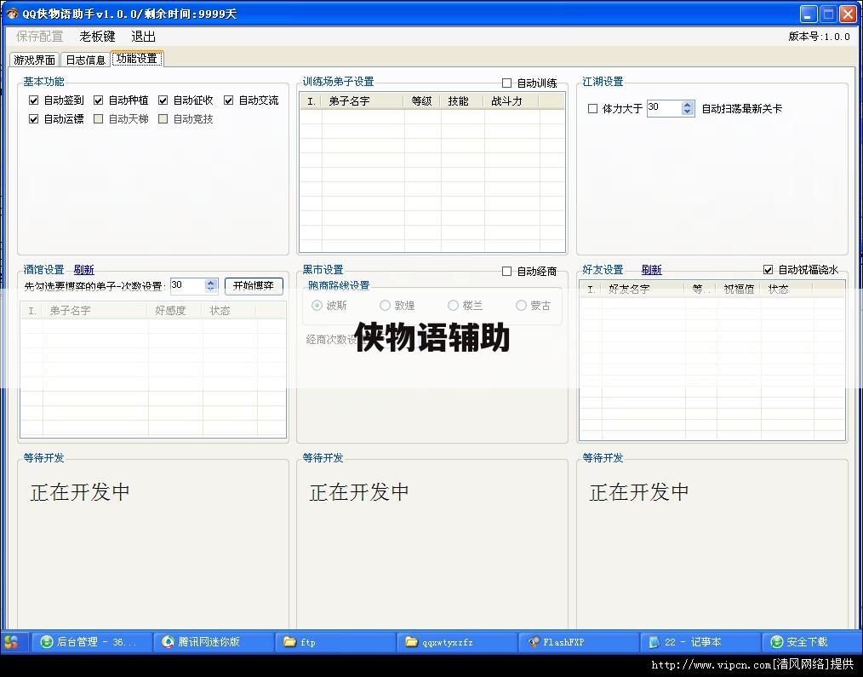The image size is (863, 677).
Task: Select the 蒙古 trade route radio button
Action: coord(521,305)
